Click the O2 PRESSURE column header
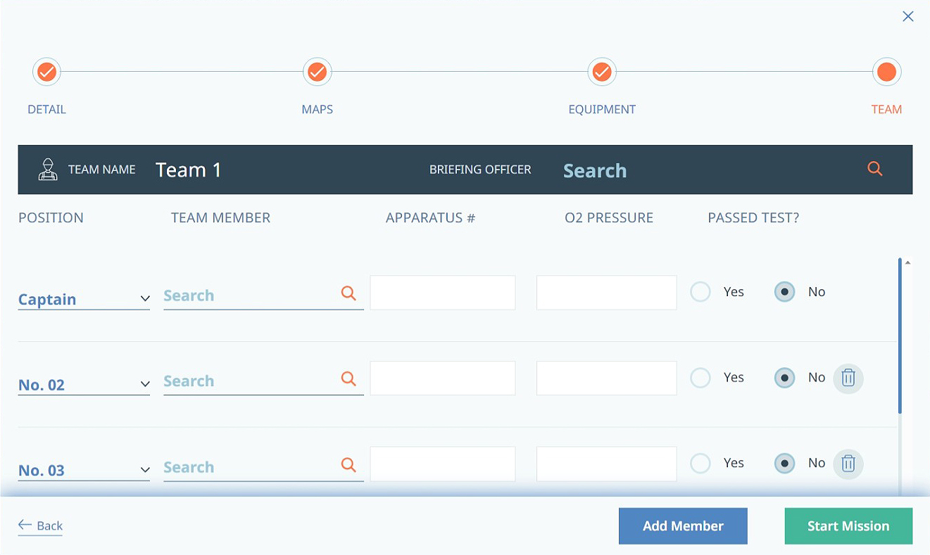Viewport: 930px width, 555px height. (609, 218)
